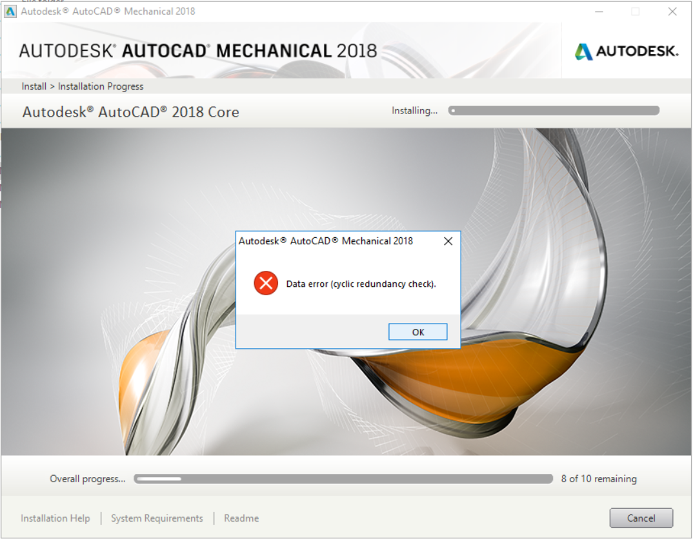Screen dimensions: 693x539
Task: Click the Installation Progress breadcrumb
Action: 101,86
